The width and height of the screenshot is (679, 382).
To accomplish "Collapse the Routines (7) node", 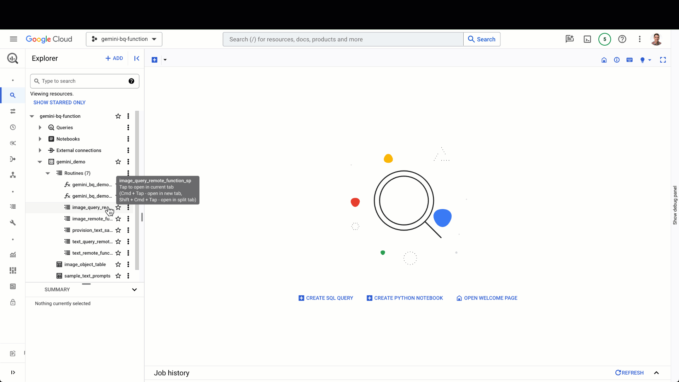I will (48, 173).
